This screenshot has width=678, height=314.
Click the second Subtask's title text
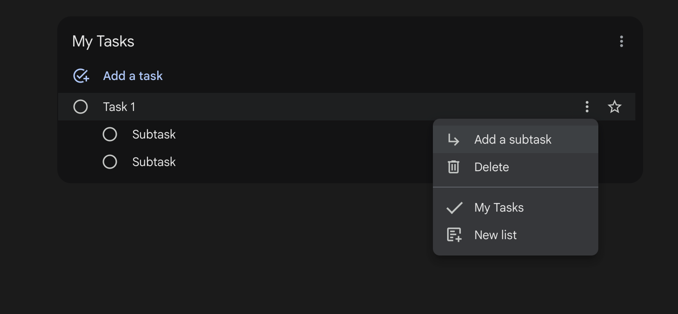[x=154, y=162]
